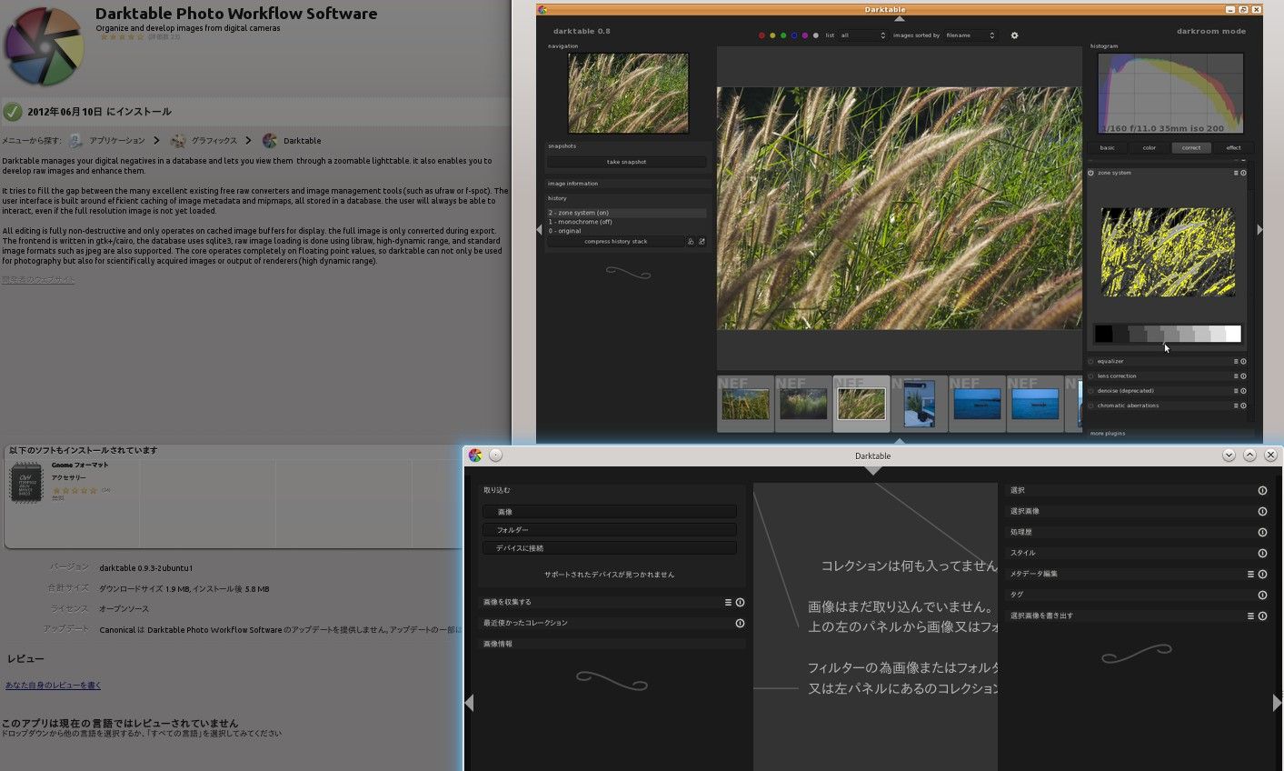Viewport: 1284px width, 771px height.
Task: Click reset icon of '選択' panel
Action: pos(1262,490)
